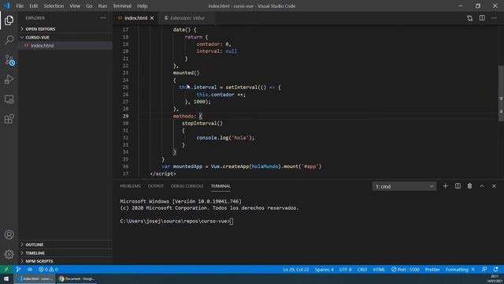The height and width of the screenshot is (284, 504).
Task: Open Windows Start menu
Action: click(6, 278)
